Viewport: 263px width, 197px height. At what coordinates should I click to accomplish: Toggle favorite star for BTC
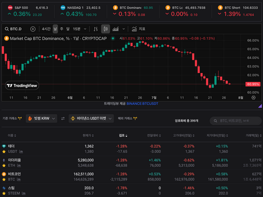4,179
